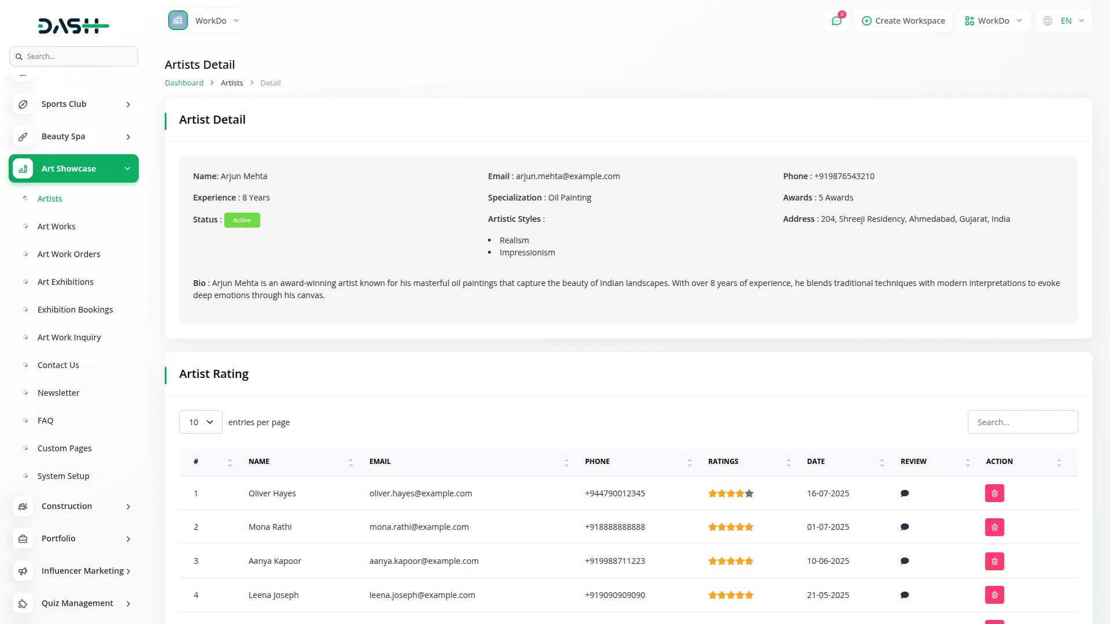This screenshot has height=624, width=1110.
Task: Click the Sports Club sidebar icon
Action: click(23, 105)
